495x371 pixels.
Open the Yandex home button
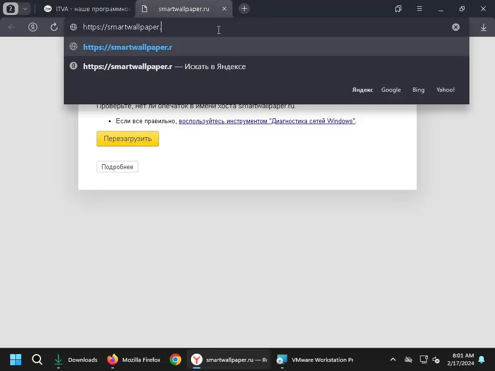click(x=33, y=27)
